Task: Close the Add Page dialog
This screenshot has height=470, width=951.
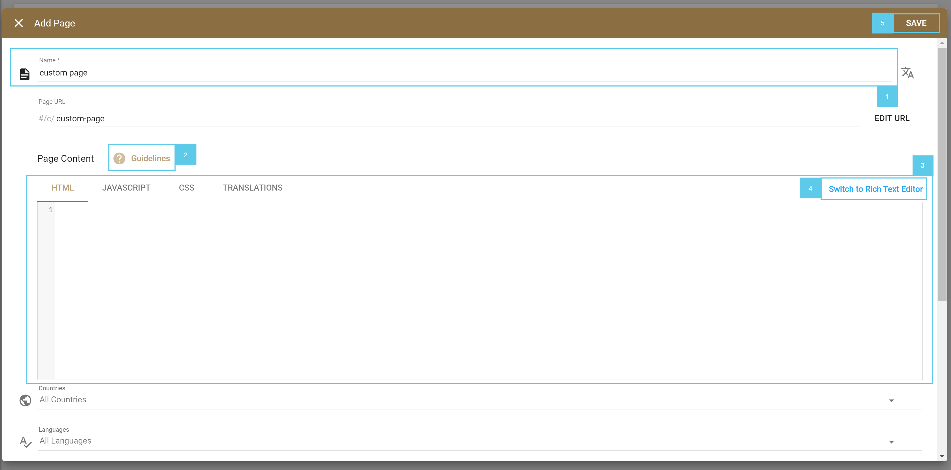Action: pos(19,23)
